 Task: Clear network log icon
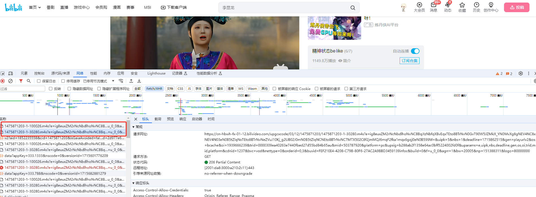coord(10,81)
